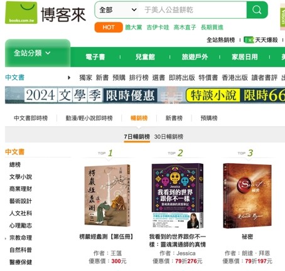The image size is (285, 271).
Task: Click the 2024 文學季 promotional banner
Action: point(145,95)
